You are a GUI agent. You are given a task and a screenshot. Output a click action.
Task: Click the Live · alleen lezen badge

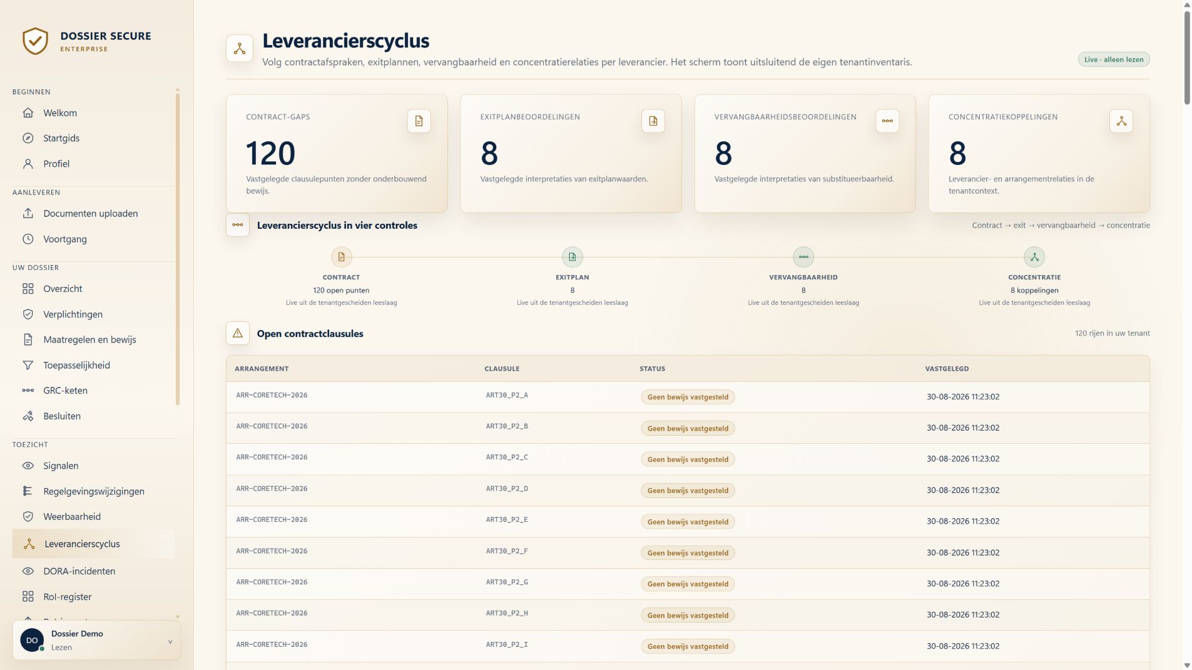click(1113, 59)
